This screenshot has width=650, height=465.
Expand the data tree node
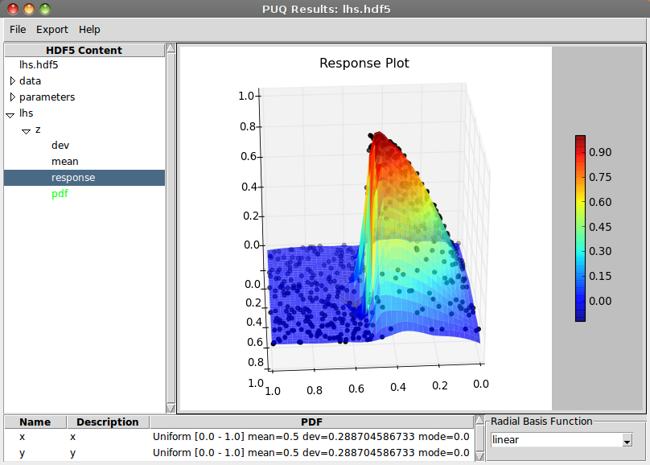click(x=12, y=80)
